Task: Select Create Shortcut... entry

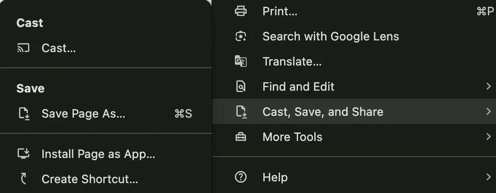Action: pyautogui.click(x=106, y=179)
